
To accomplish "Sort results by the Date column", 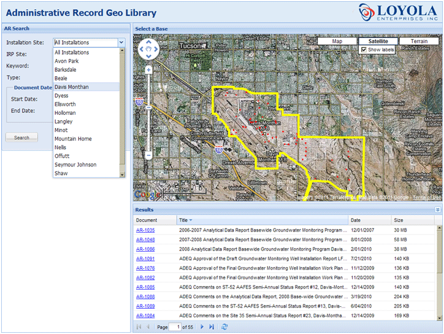I will pyautogui.click(x=370, y=220).
